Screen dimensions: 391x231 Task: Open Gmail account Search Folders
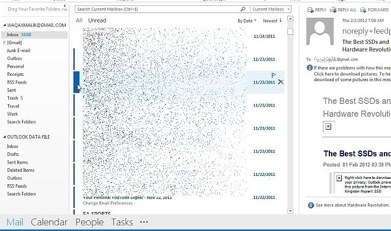[x=21, y=122]
